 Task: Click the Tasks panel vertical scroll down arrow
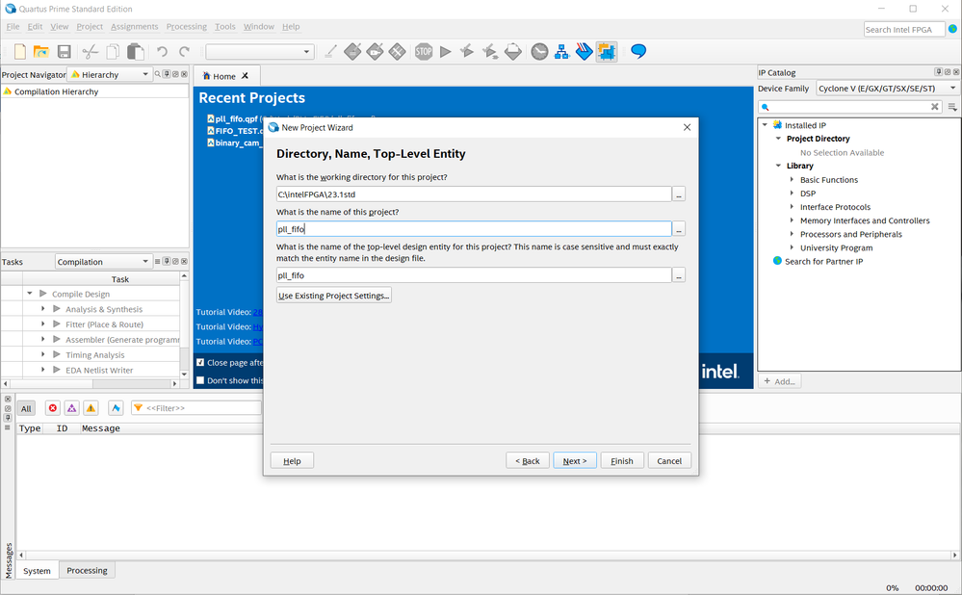184,375
